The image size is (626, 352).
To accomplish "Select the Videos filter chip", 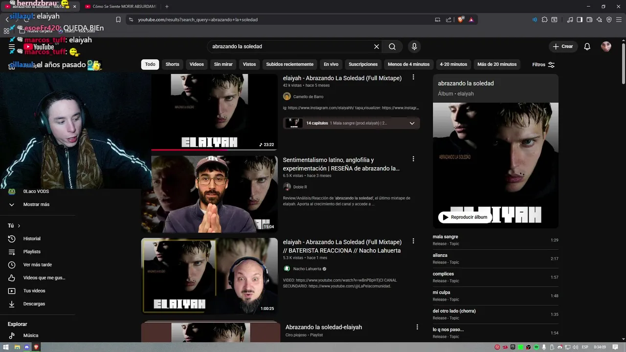I will [197, 65].
